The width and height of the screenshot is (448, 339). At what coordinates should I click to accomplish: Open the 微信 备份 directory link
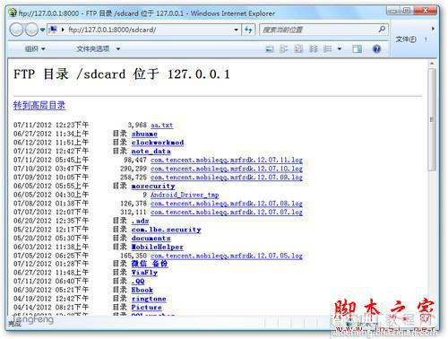pos(150,264)
